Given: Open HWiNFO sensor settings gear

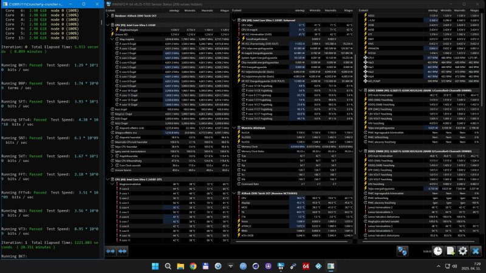Looking at the screenshot, I should coord(463,251).
